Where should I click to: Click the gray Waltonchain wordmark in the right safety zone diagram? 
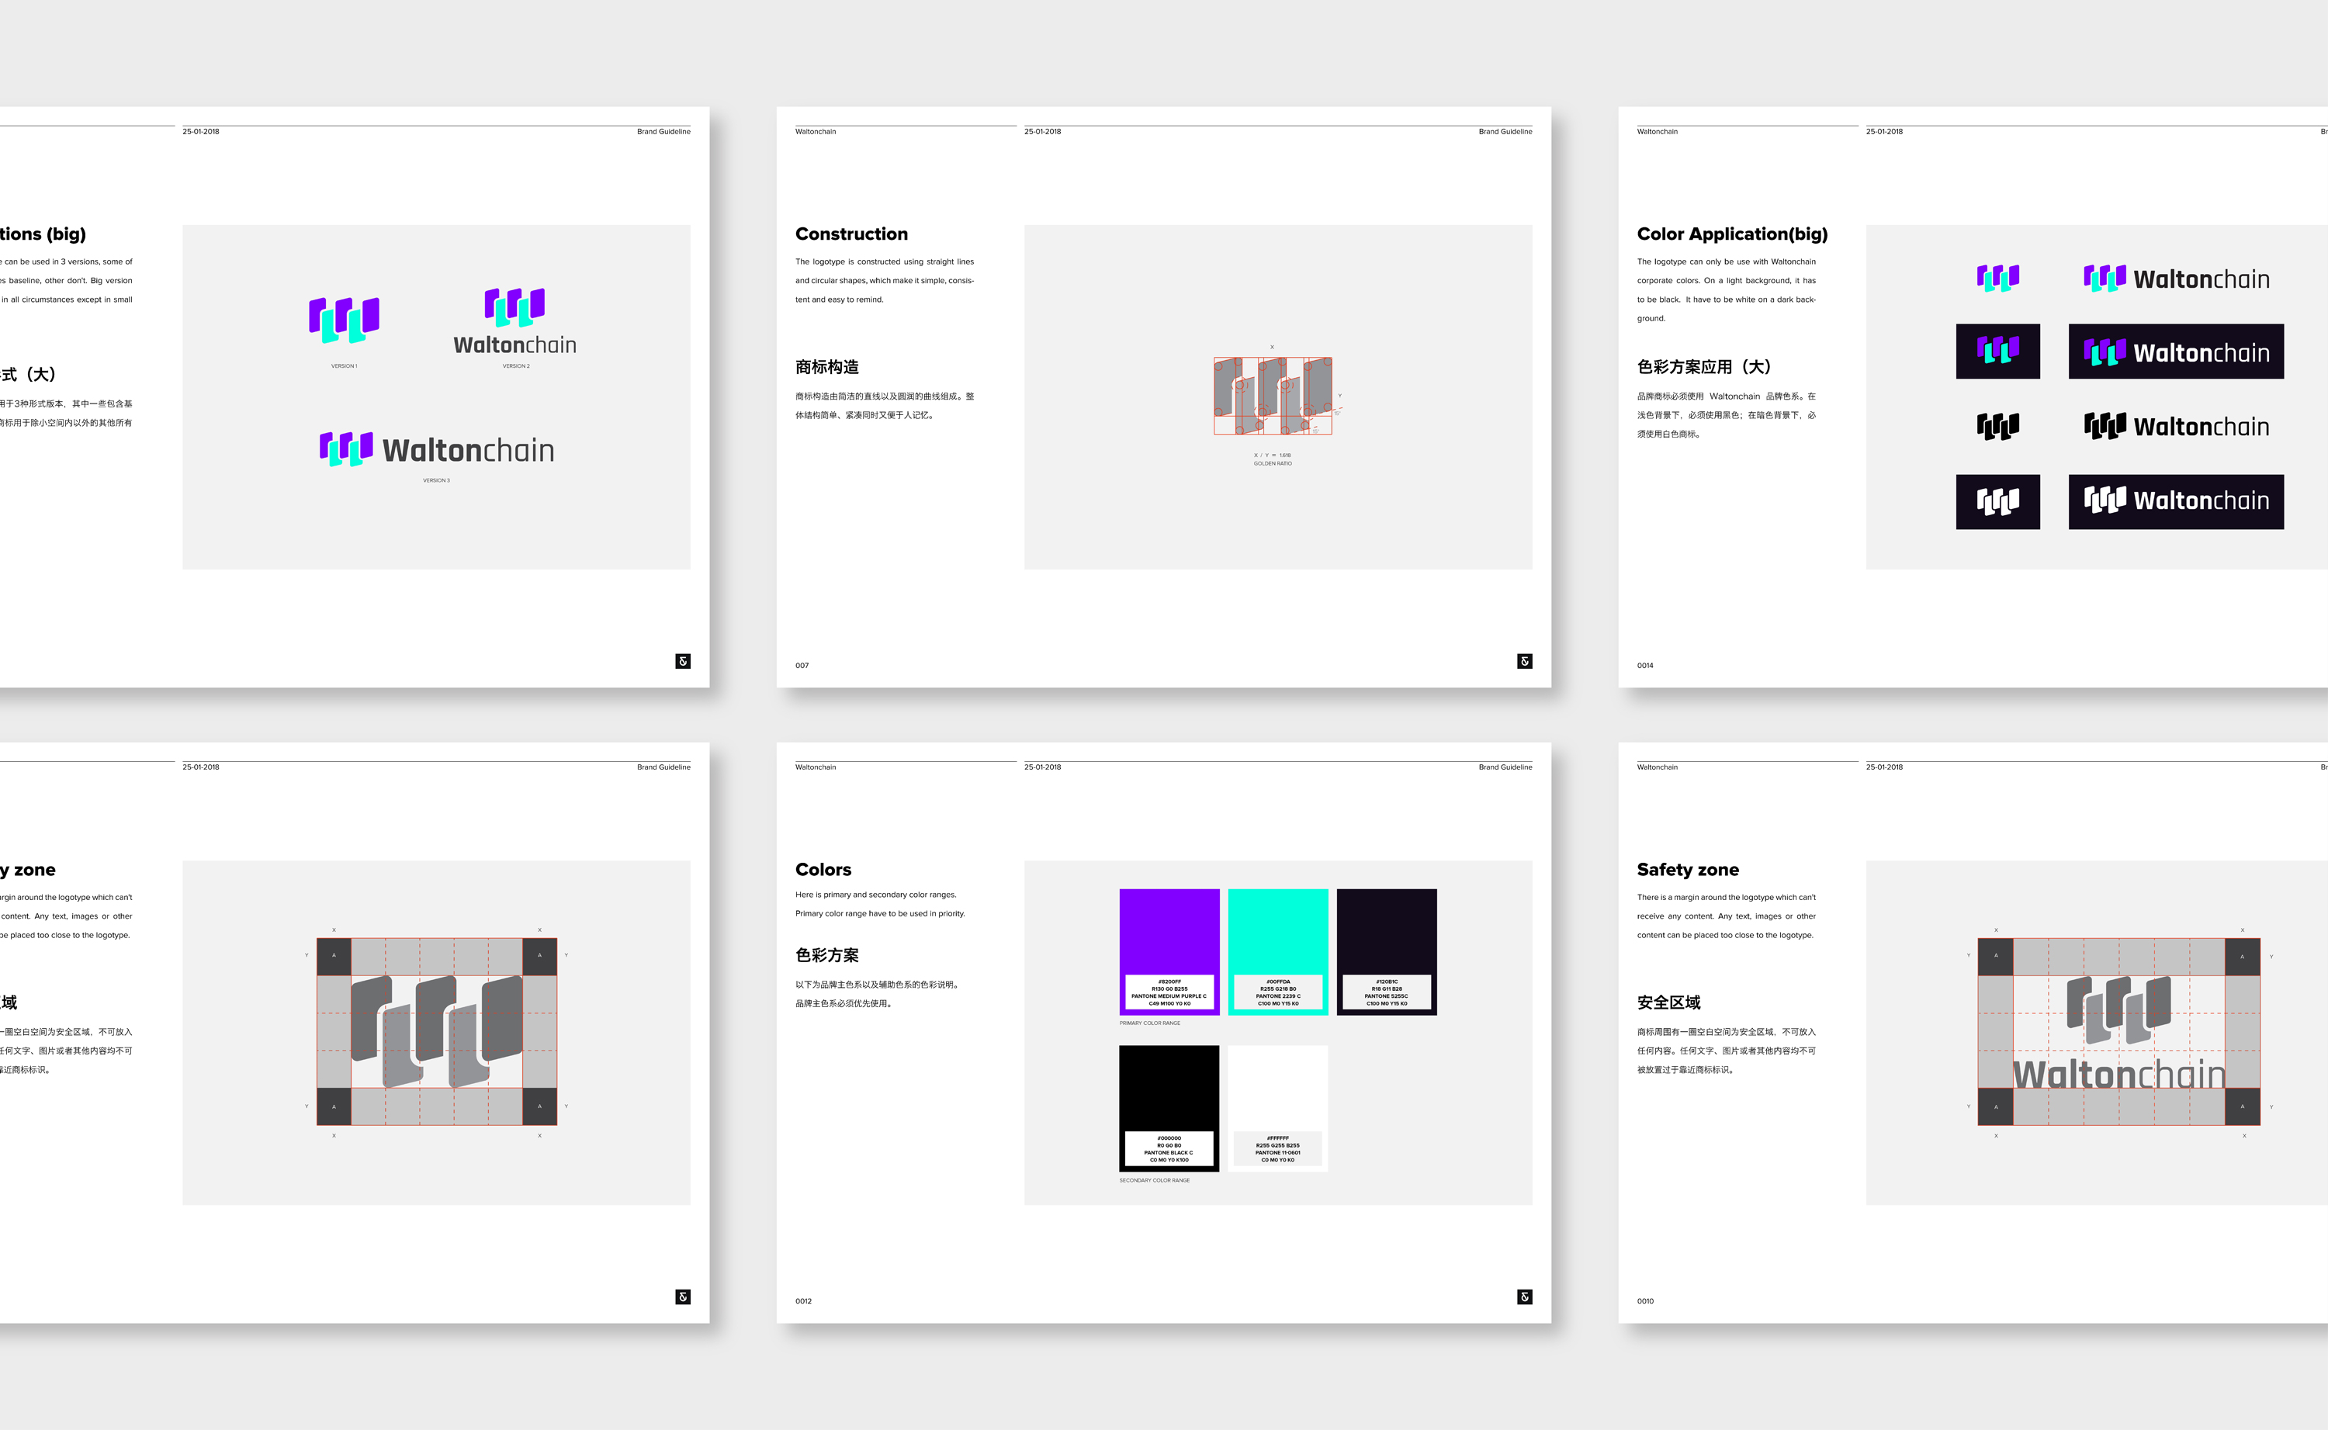(x=2119, y=1073)
